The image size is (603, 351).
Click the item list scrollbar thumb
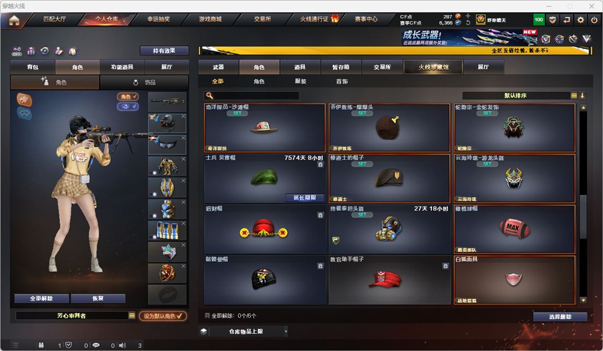pos(583,216)
